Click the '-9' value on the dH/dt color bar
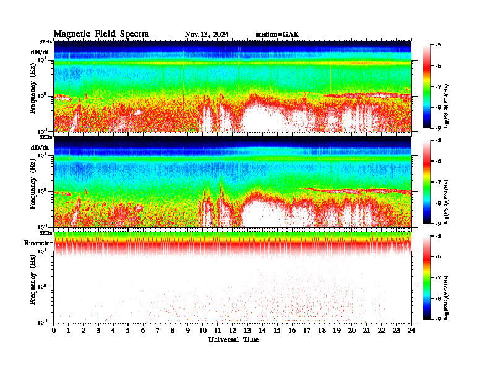 tap(438, 128)
